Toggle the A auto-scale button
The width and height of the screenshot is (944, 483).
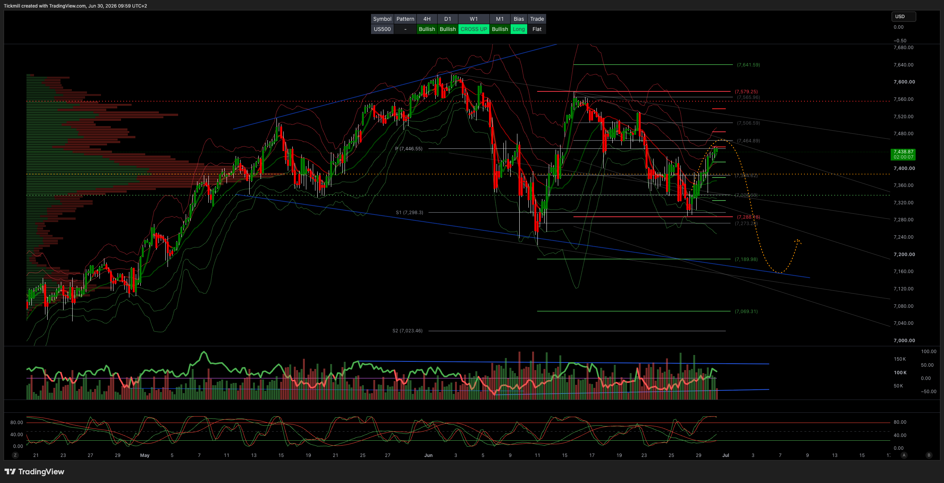tap(904, 455)
